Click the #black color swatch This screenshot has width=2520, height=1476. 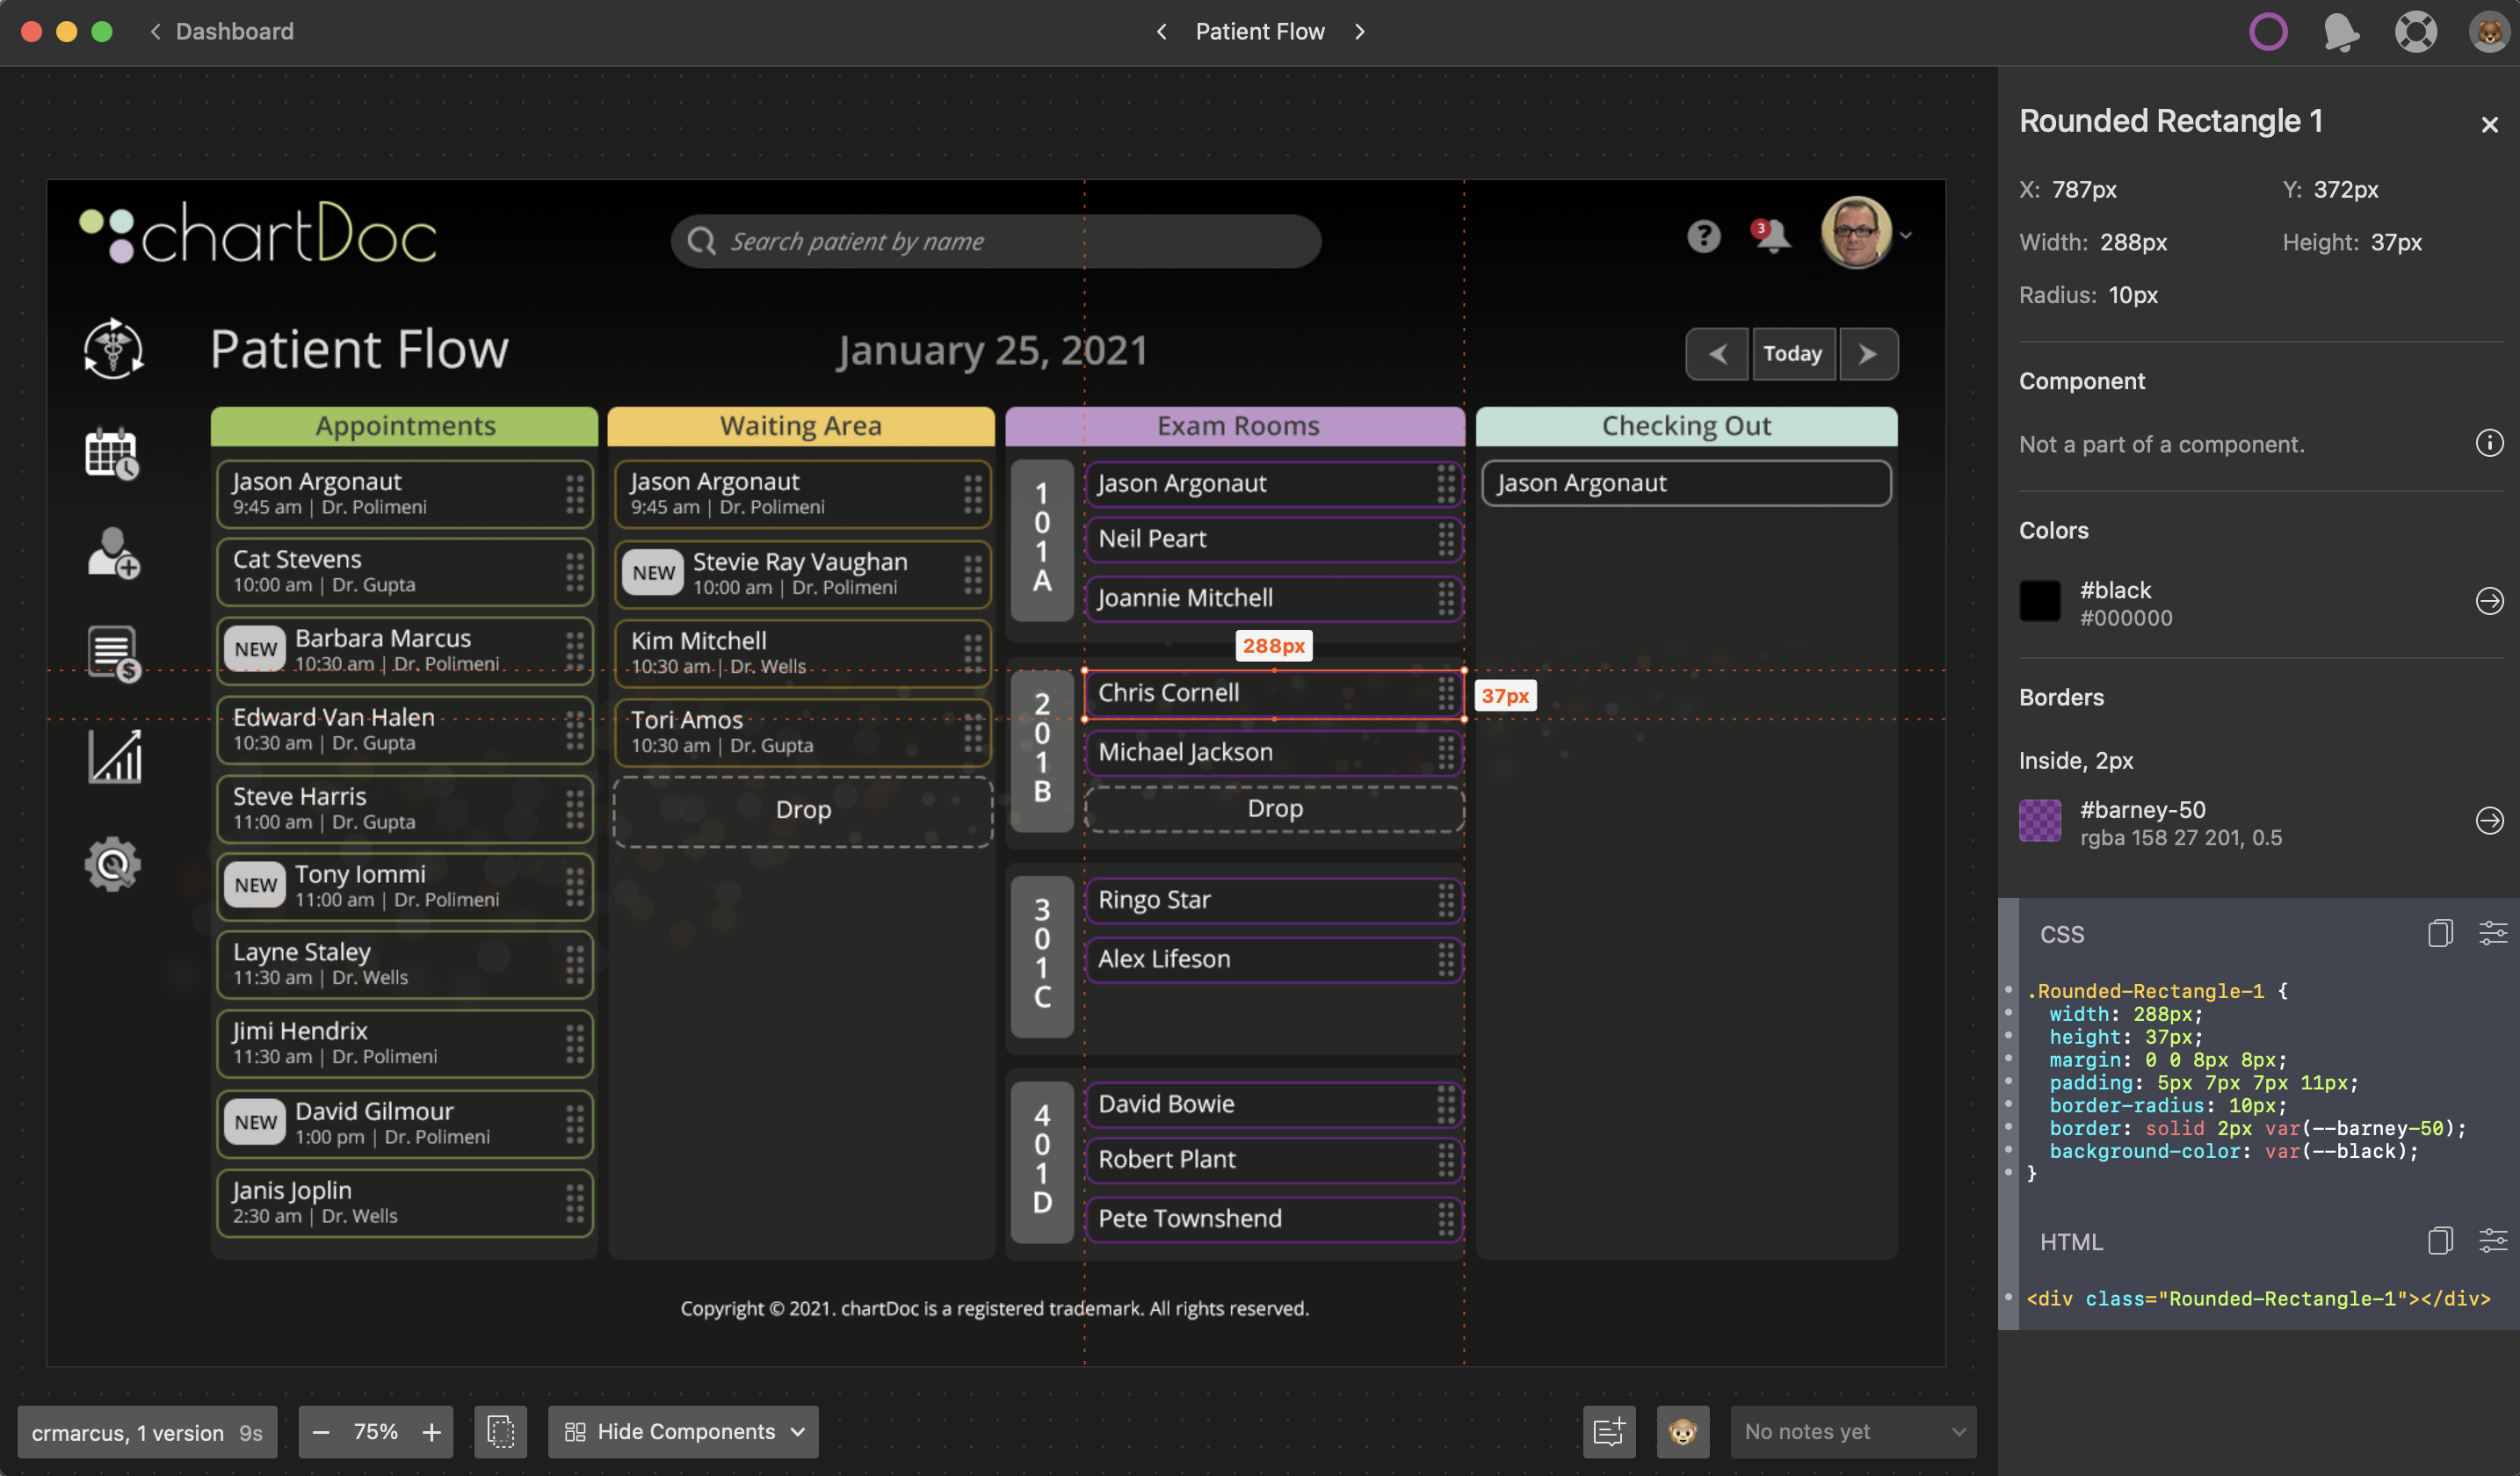click(x=2039, y=601)
